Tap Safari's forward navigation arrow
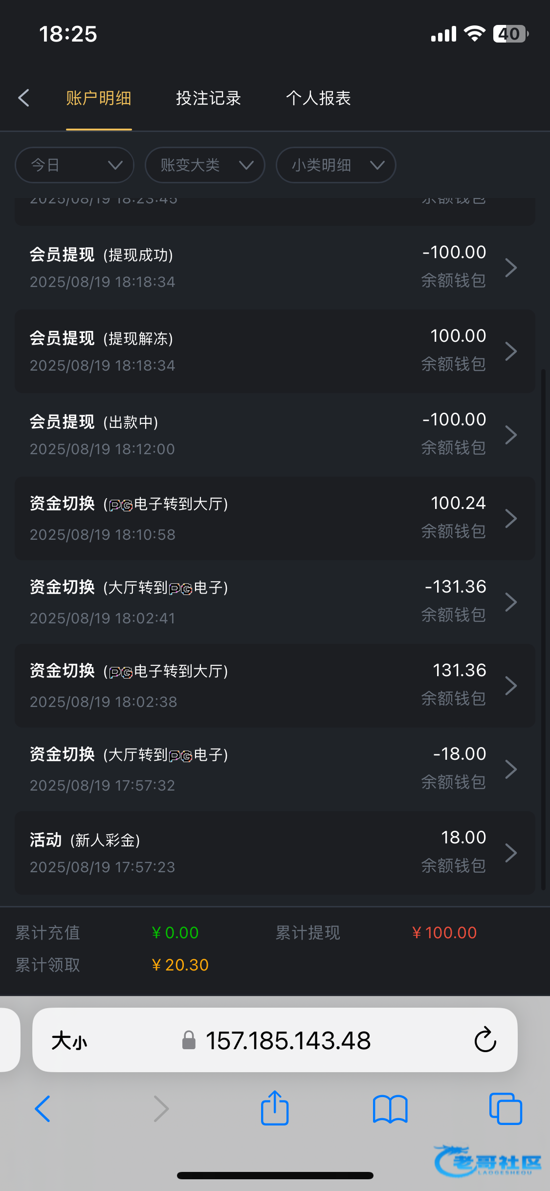 (x=161, y=1108)
